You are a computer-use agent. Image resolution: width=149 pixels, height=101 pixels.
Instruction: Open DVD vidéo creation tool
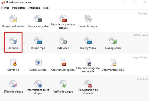tap(63, 43)
